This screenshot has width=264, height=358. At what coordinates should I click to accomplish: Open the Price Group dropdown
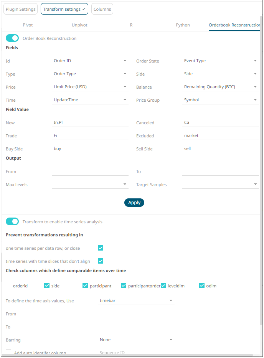click(220, 100)
